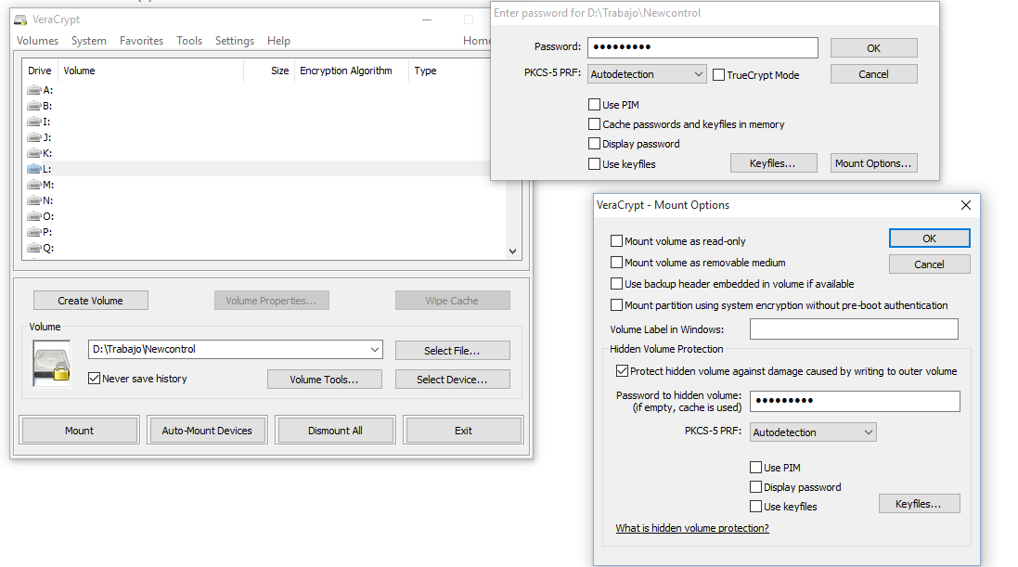Select drive I: icon in list
The width and height of the screenshot is (1018, 567).
click(x=33, y=122)
